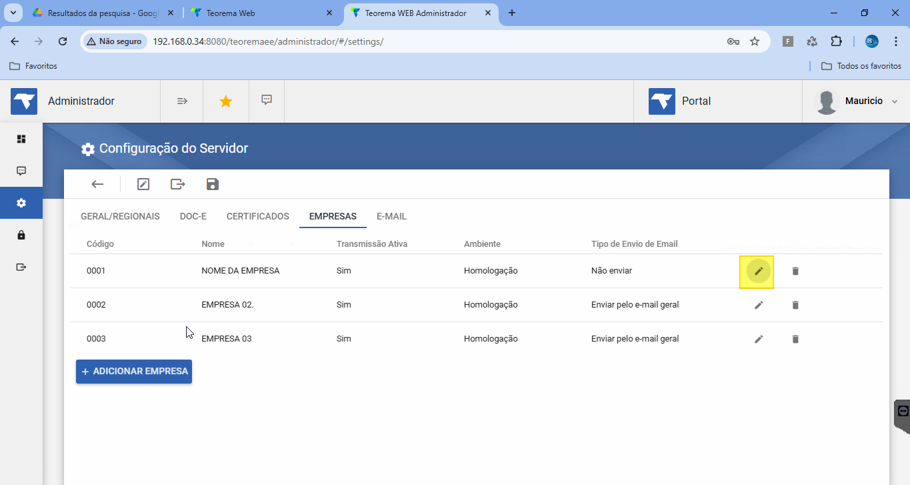This screenshot has width=910, height=485.
Task: Expand the sidebar menu arrow icon
Action: pyautogui.click(x=182, y=101)
